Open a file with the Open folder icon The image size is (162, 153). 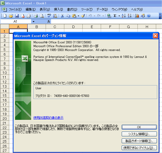11,16
